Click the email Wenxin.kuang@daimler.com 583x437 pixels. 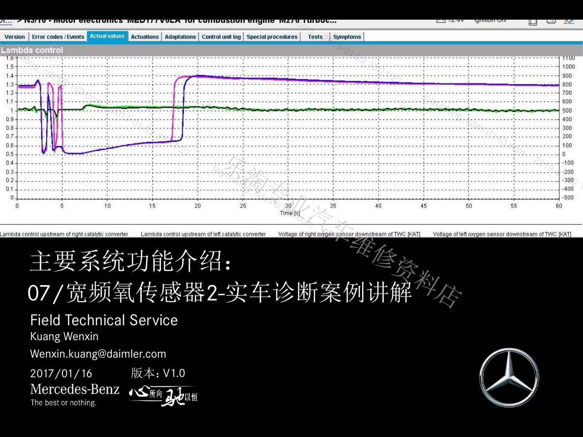click(x=98, y=354)
